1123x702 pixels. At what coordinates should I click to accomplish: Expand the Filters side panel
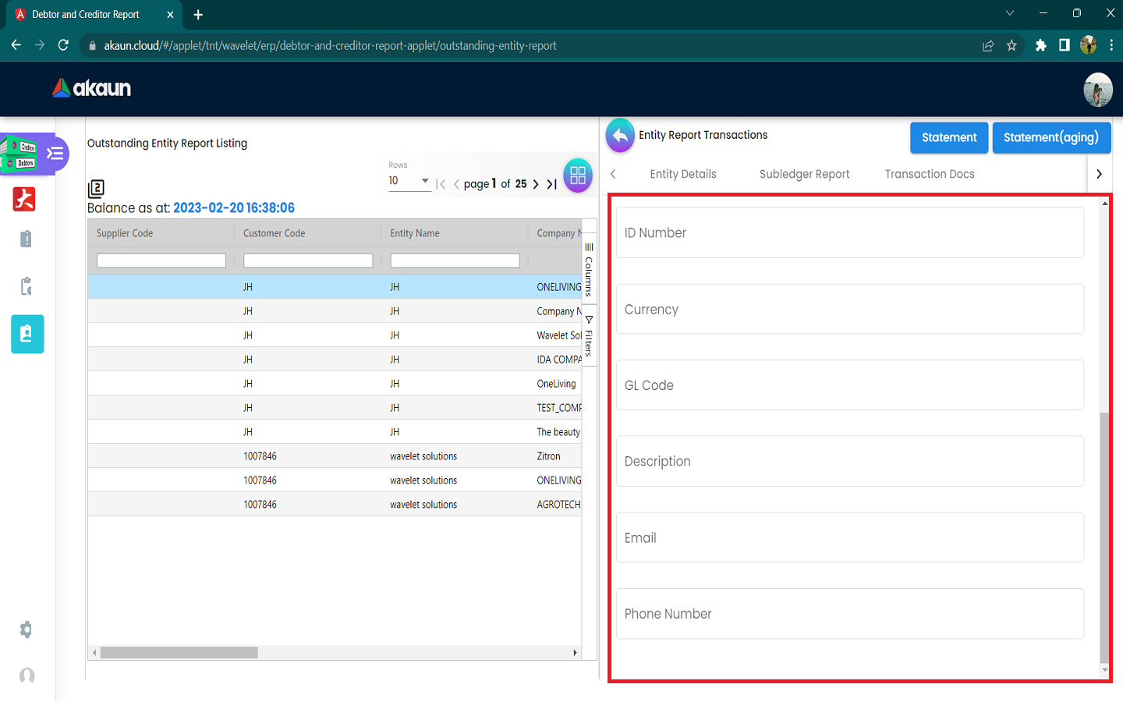tap(589, 335)
